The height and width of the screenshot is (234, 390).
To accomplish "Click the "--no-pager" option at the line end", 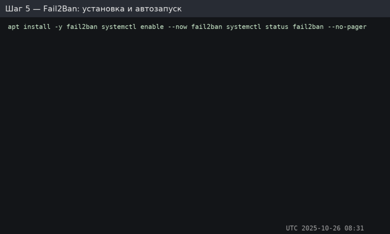I will pos(347,27).
